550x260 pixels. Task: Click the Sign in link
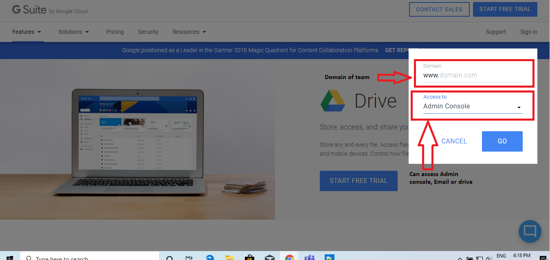(x=528, y=32)
